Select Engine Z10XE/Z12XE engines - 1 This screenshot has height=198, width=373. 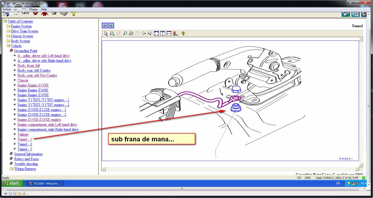click(42, 110)
